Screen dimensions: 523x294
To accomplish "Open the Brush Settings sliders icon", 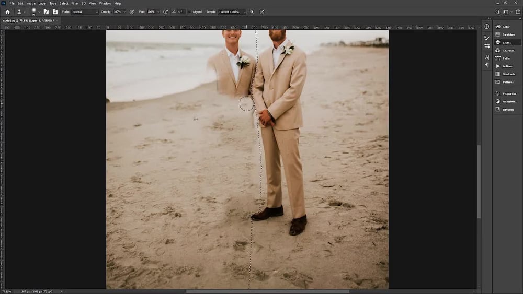I will tap(486, 46).
